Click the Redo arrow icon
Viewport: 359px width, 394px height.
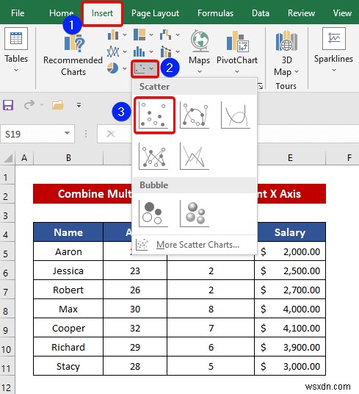[29, 104]
